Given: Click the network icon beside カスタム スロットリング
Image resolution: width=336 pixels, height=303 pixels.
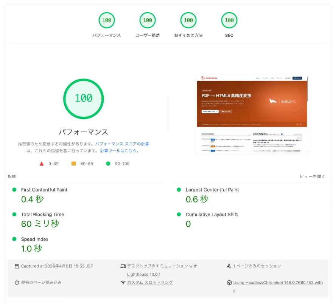Looking at the screenshot, I should 123,282.
